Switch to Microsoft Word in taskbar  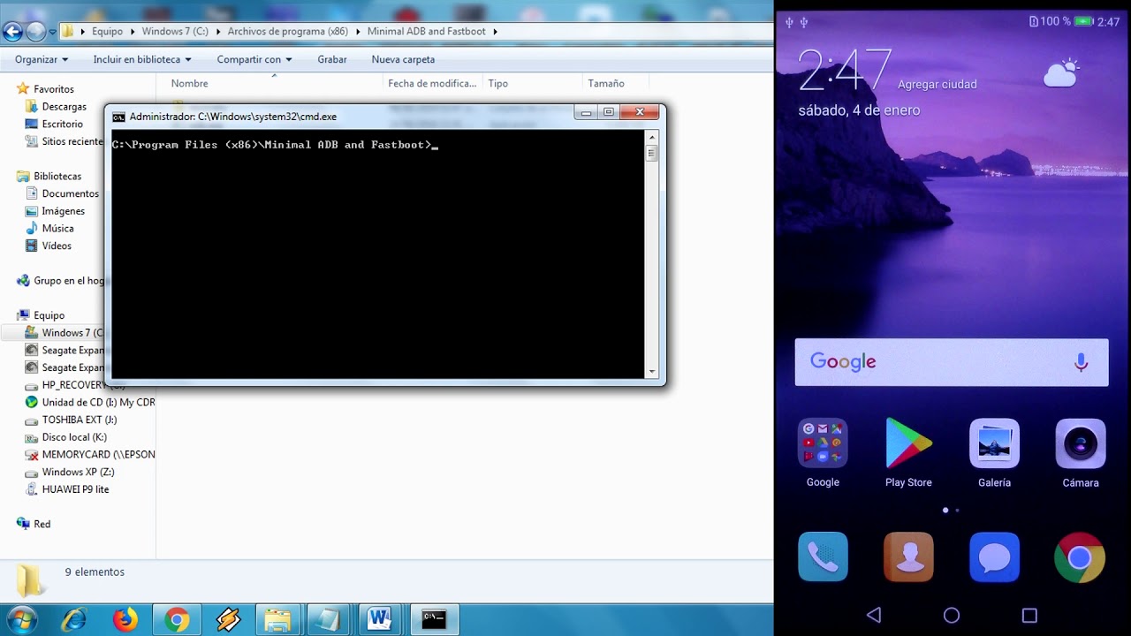tap(380, 620)
